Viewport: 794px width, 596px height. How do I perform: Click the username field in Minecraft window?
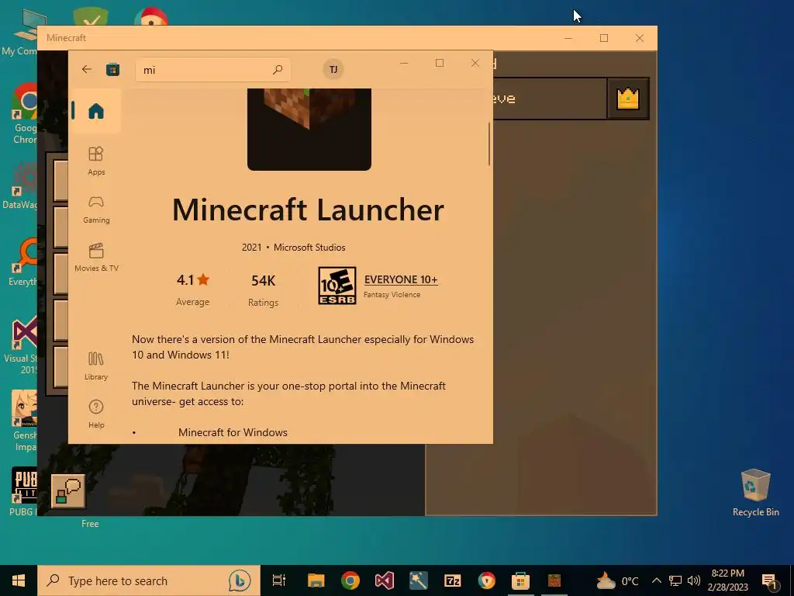click(x=550, y=99)
